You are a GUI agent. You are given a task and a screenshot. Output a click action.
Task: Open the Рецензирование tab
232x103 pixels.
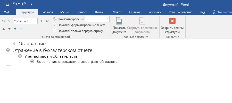click(180, 12)
